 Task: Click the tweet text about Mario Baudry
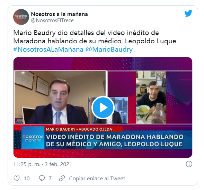pyautogui.click(x=95, y=37)
